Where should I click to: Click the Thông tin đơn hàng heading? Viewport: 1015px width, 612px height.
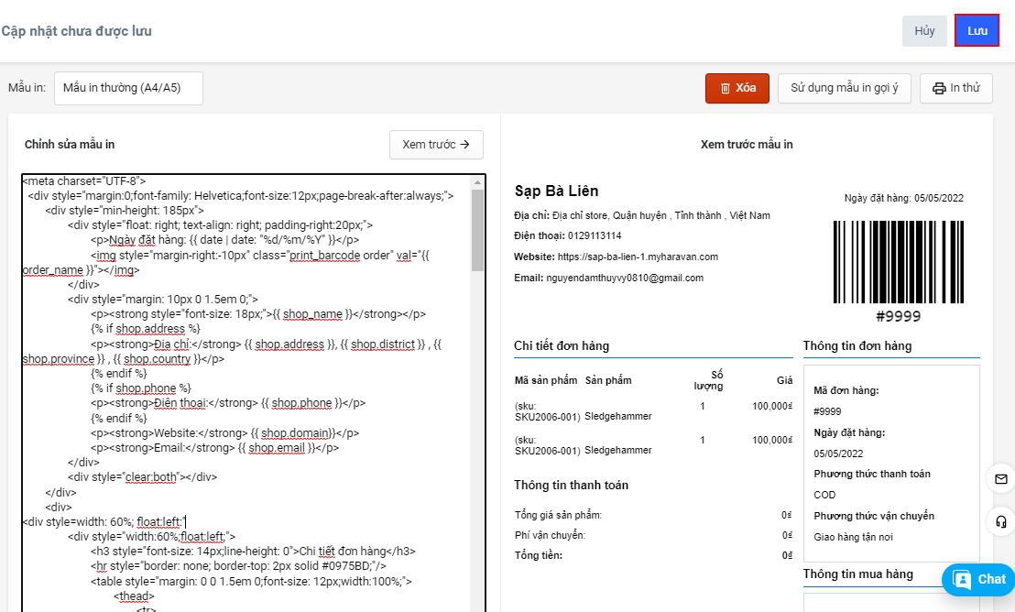pos(857,345)
